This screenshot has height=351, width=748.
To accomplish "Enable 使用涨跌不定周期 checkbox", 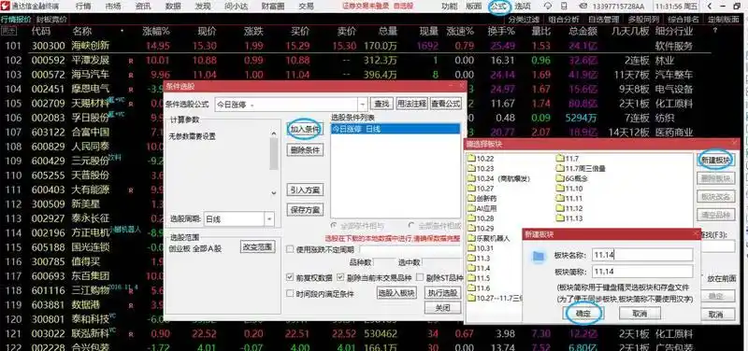I will click(290, 249).
